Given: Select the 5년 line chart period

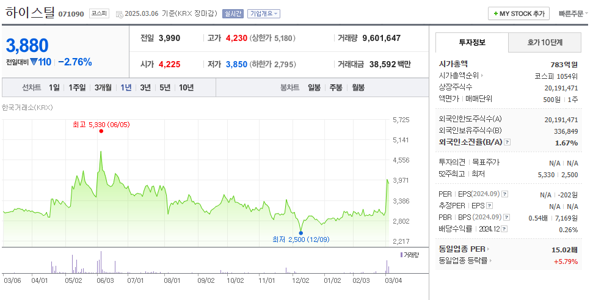Looking at the screenshot, I should [x=165, y=88].
